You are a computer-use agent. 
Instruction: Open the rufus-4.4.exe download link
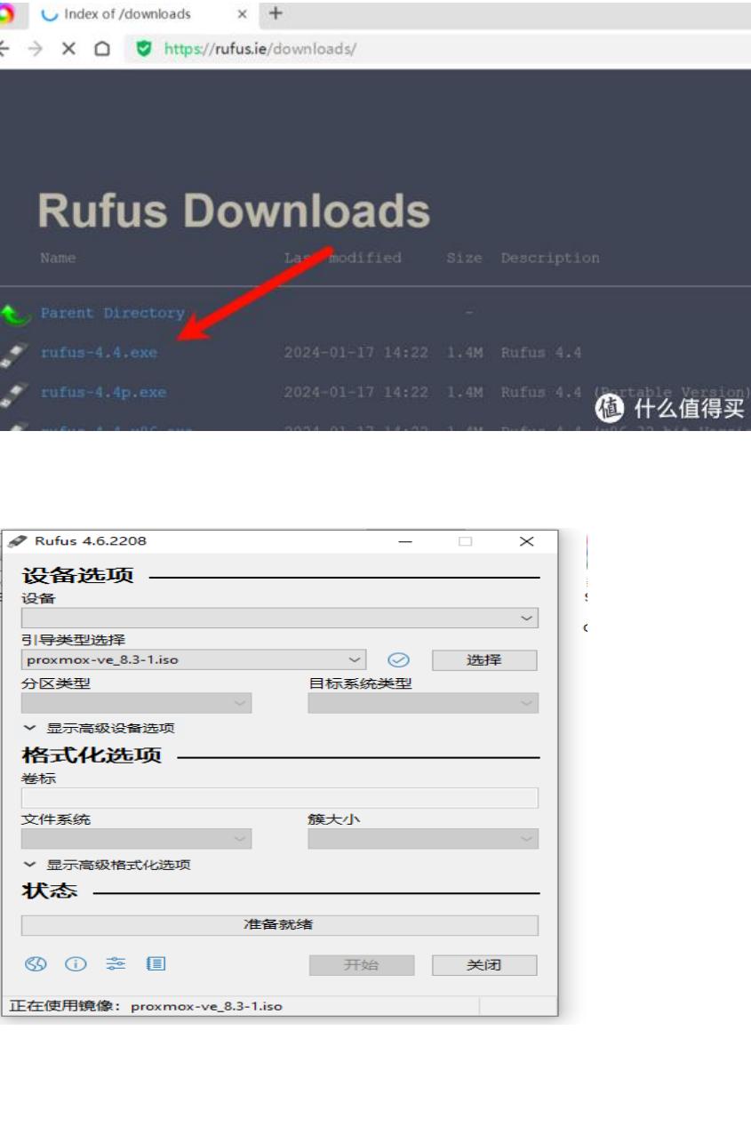99,353
